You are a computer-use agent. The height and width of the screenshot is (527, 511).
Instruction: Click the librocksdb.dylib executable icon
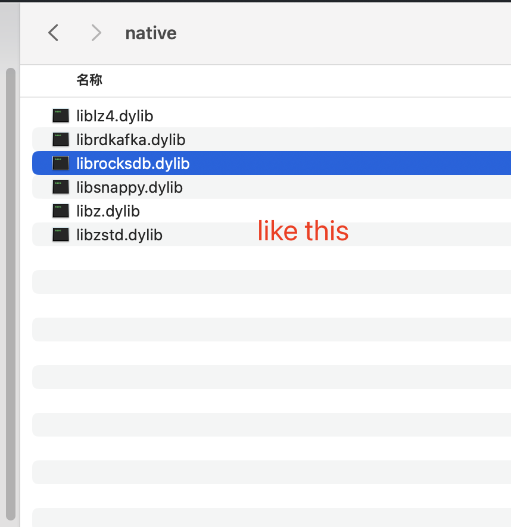60,163
